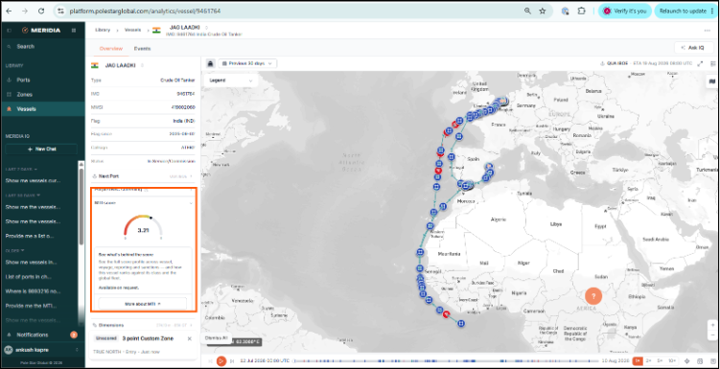The height and width of the screenshot is (369, 720).
Task: Click the sidebar collapse icon beside Meridia logo
Action: pos(10,31)
